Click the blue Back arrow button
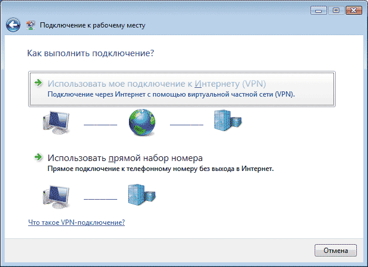 pyautogui.click(x=12, y=25)
